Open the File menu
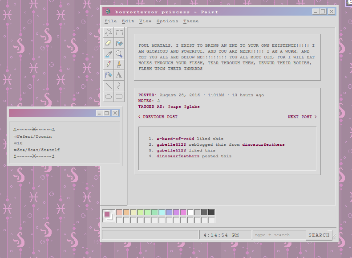The width and height of the screenshot is (352, 258). pyautogui.click(x=110, y=21)
